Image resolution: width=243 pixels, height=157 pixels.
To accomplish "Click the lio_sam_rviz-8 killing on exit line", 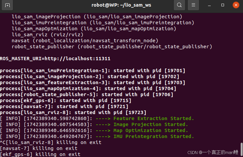I will [51, 142].
